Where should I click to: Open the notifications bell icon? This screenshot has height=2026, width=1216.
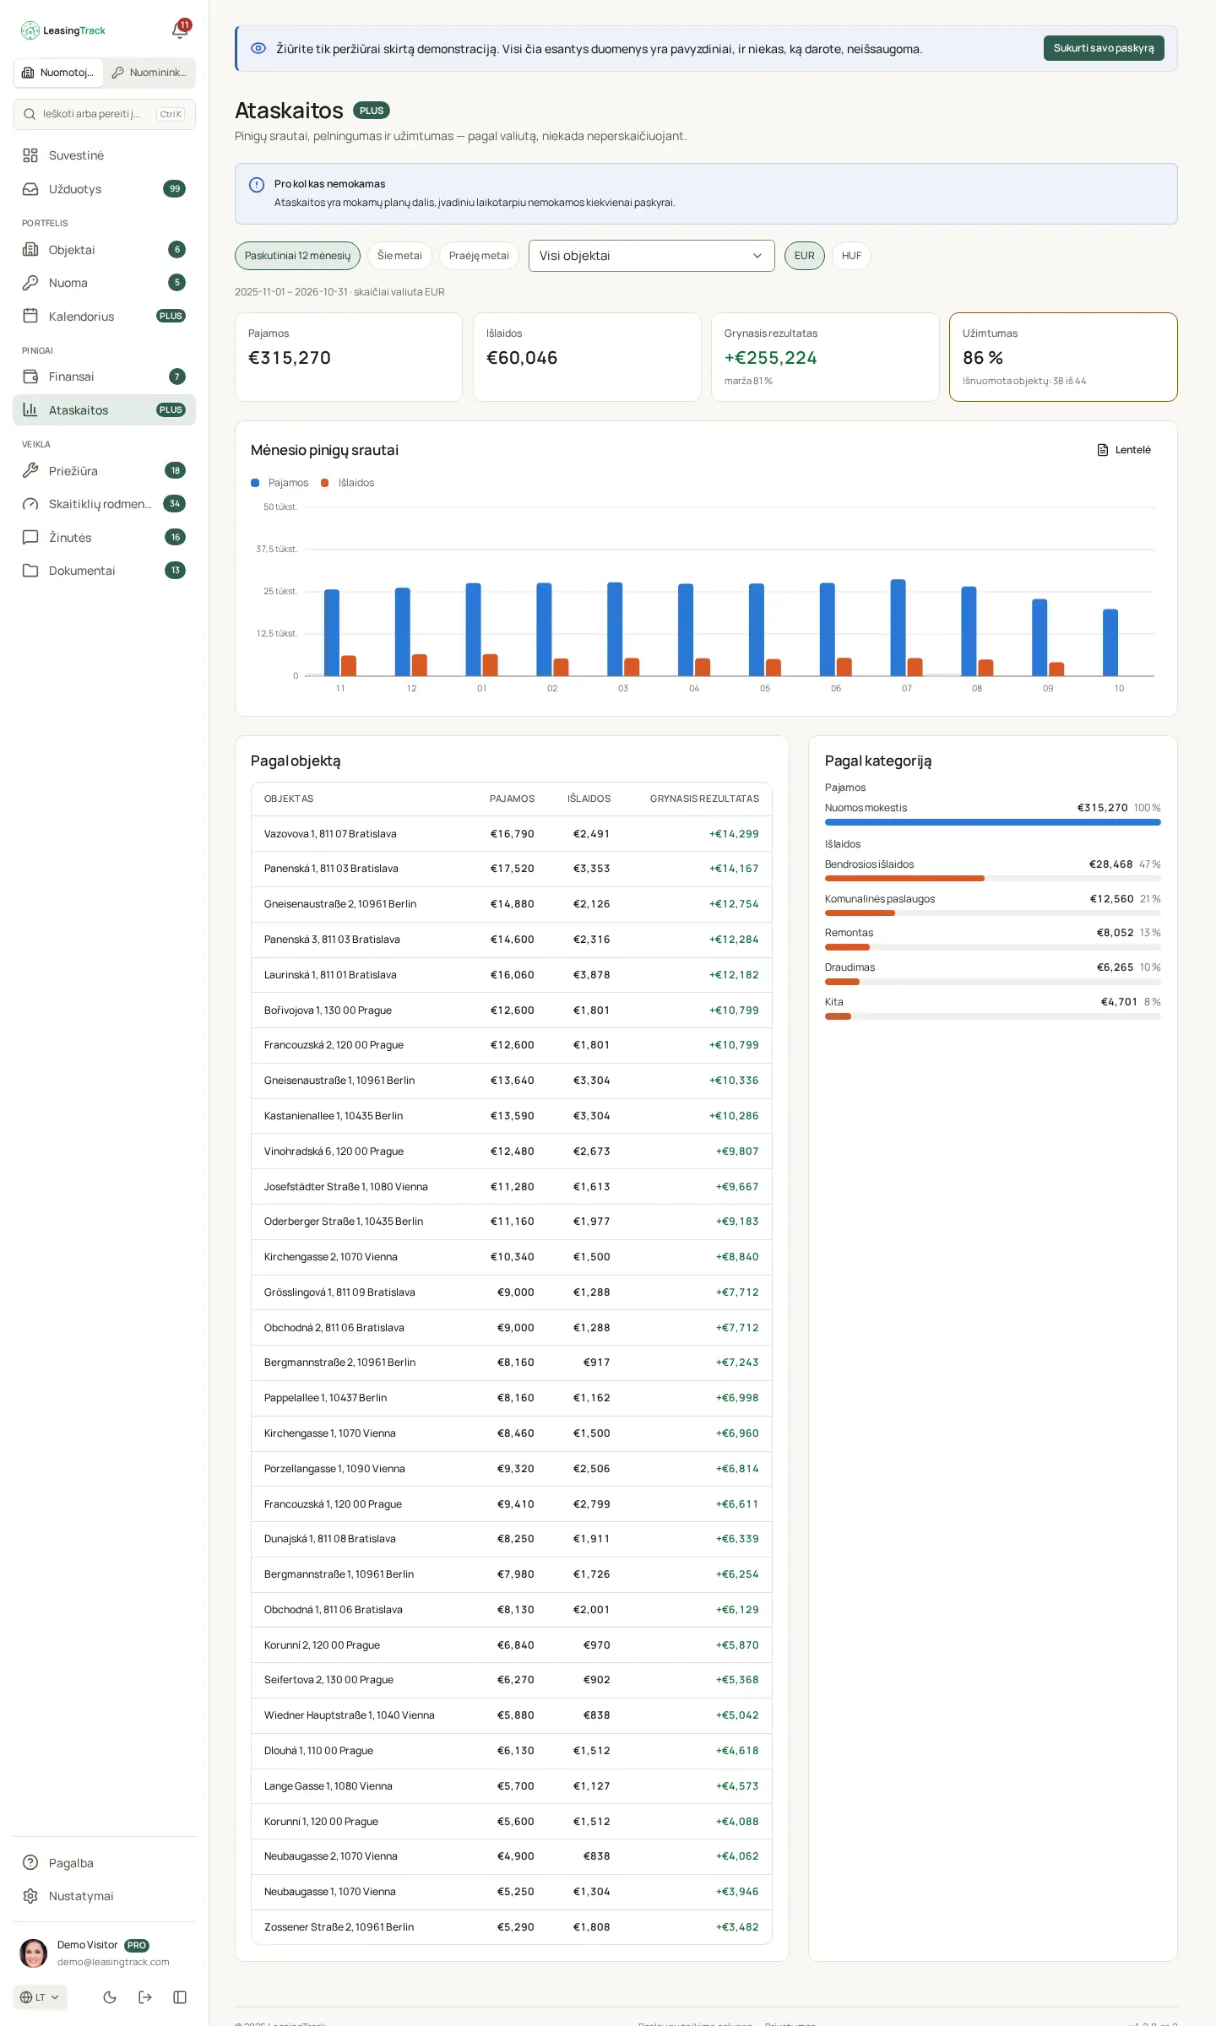(179, 30)
